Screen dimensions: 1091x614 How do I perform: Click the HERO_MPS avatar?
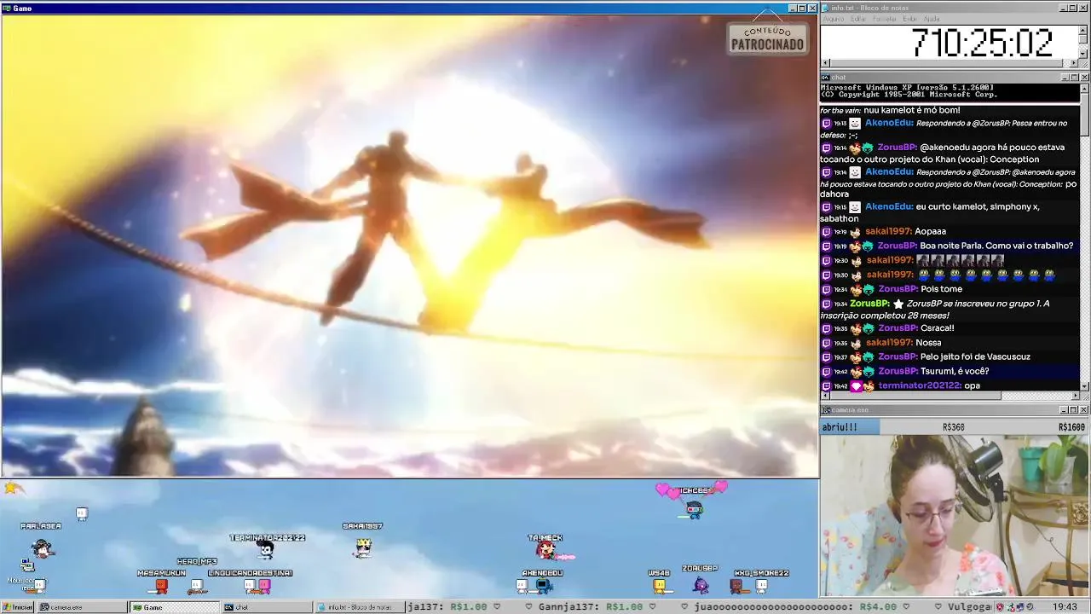click(x=197, y=586)
